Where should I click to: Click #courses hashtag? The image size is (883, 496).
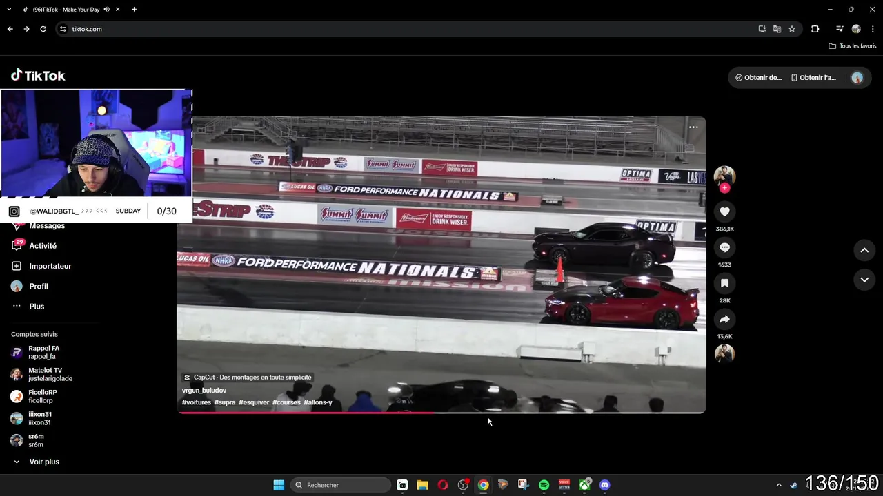click(286, 402)
